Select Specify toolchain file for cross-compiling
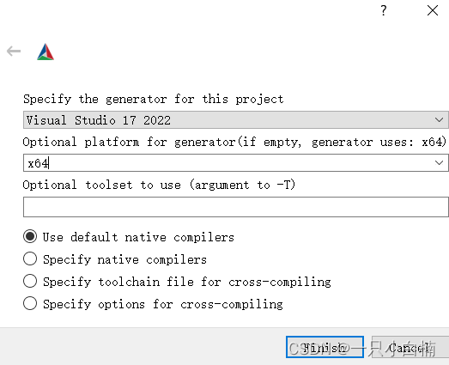Viewport: 449px width, 365px height. (30, 281)
